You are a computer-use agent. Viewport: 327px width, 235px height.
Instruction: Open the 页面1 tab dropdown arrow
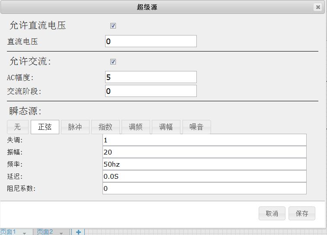pos(25,233)
